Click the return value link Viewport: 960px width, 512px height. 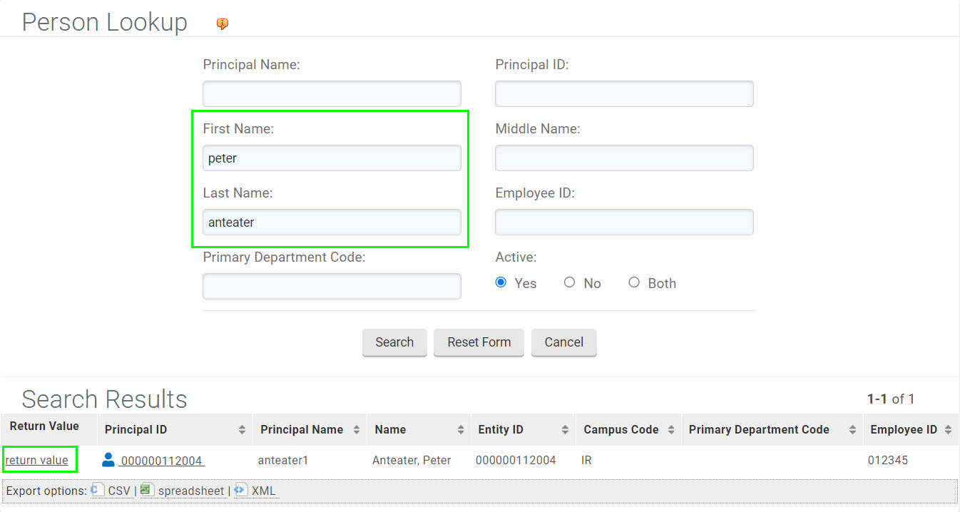(x=37, y=461)
